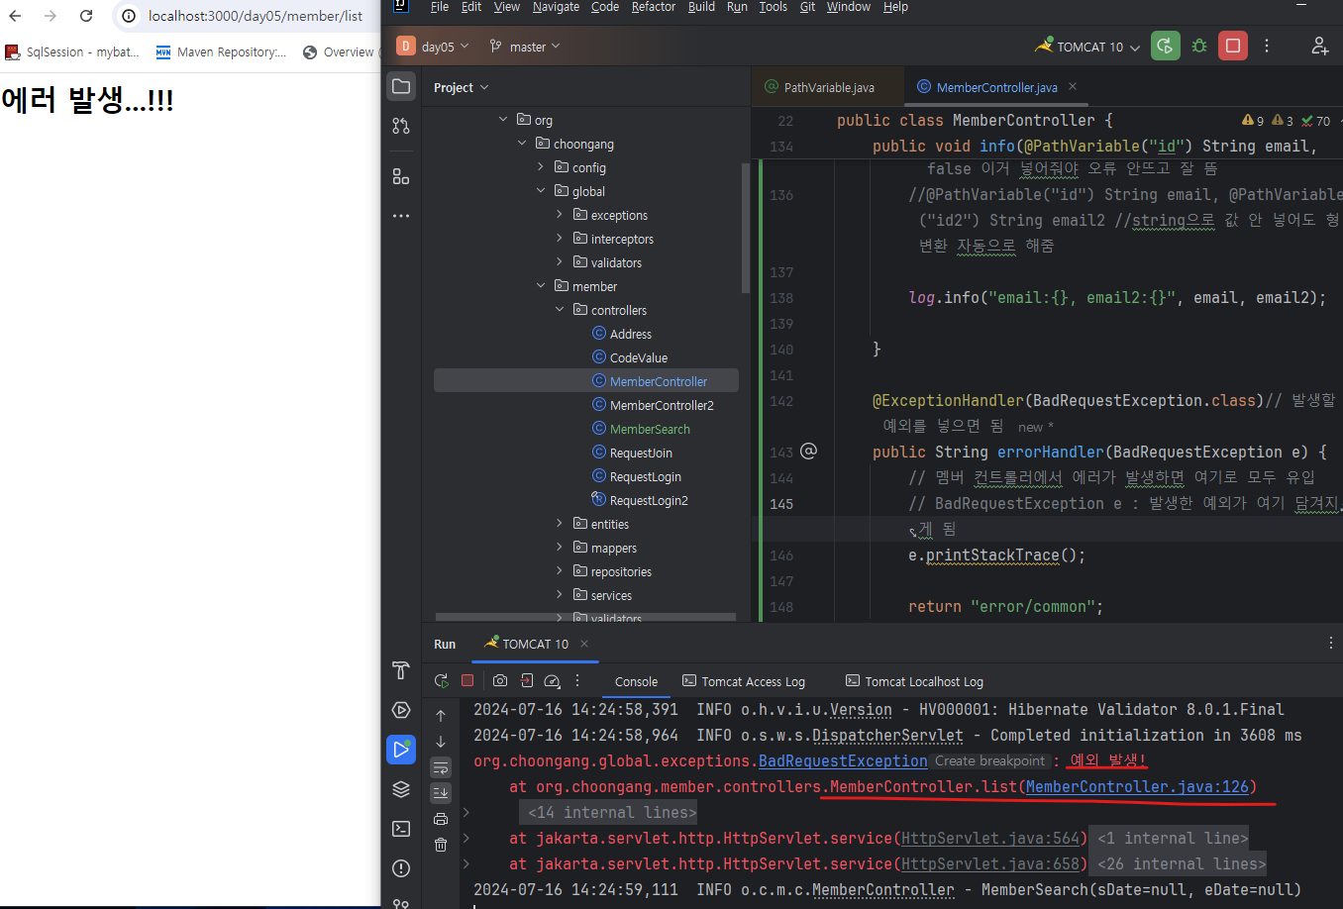Expand the 14 internal lines fold

click(611, 813)
